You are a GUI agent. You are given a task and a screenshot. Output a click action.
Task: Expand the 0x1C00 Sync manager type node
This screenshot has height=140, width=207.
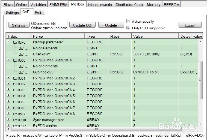pyautogui.click(x=9, y=119)
